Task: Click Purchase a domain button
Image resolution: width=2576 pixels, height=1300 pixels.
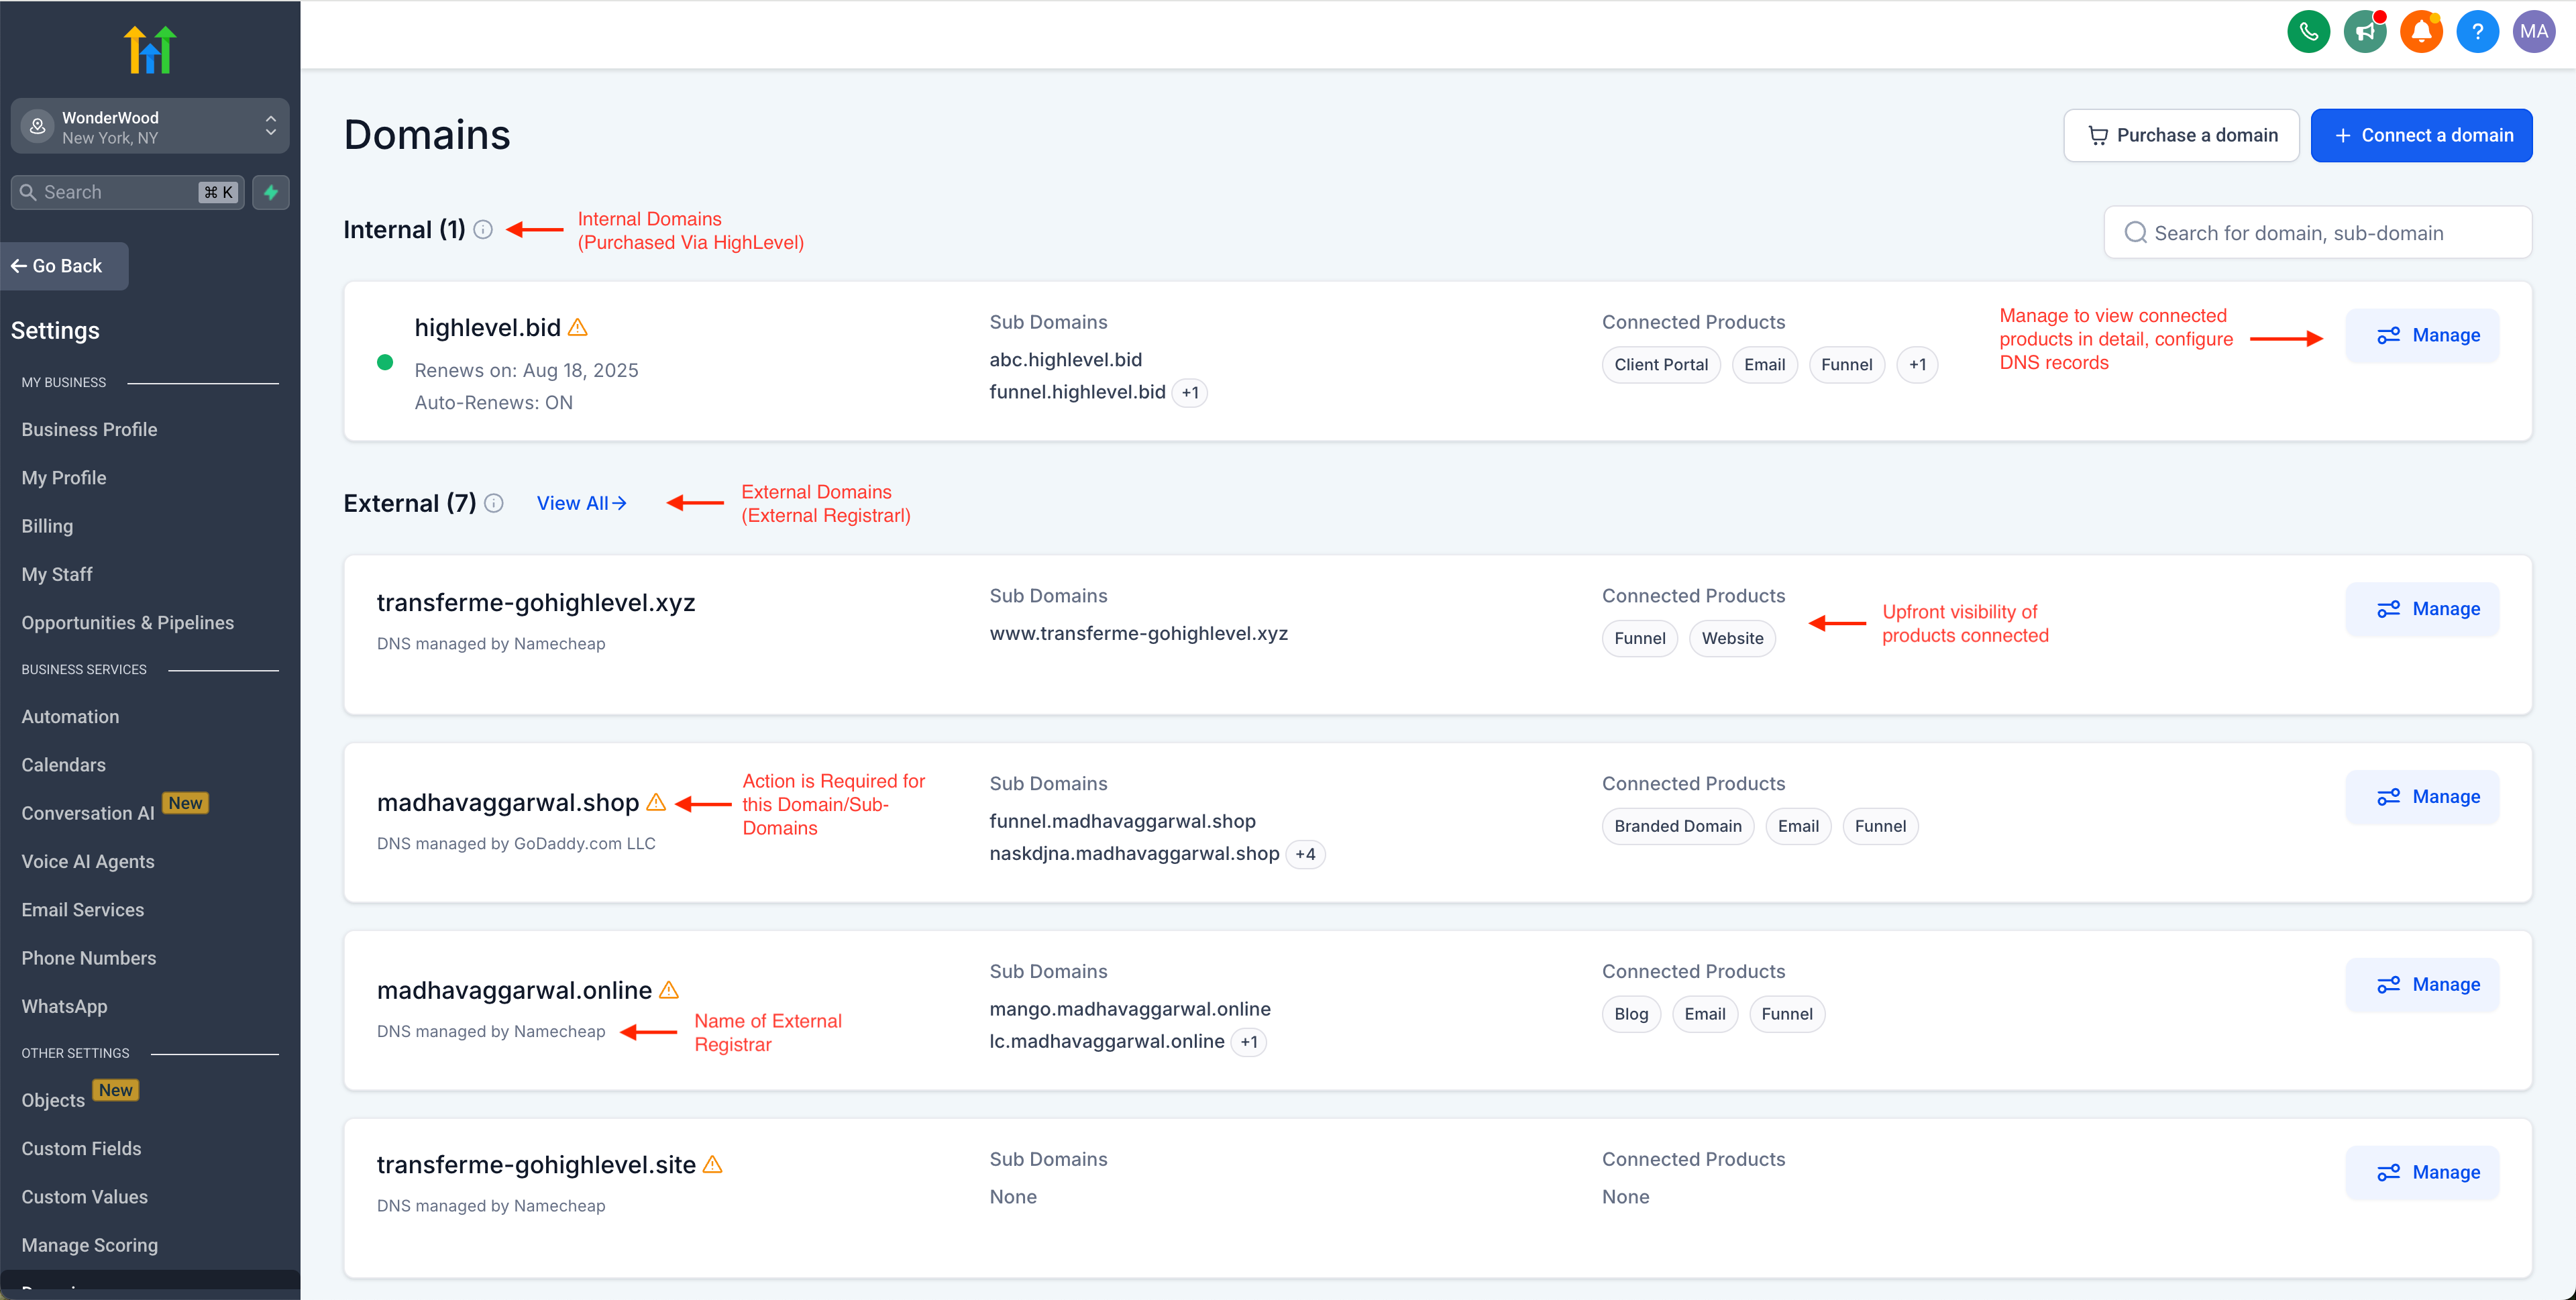Action: pos(2181,135)
